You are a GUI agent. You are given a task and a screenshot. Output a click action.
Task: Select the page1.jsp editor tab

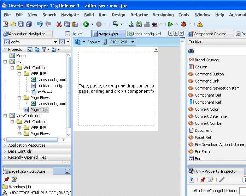pos(108,34)
